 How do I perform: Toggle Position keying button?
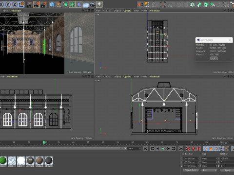click(206, 148)
